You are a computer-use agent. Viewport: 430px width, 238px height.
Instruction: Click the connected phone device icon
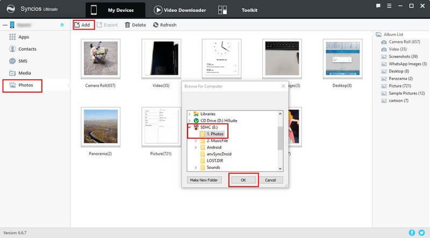pos(12,25)
